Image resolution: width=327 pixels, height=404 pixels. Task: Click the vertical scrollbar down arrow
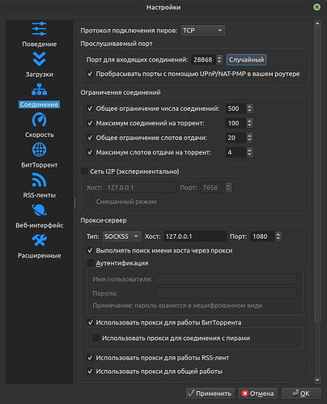coord(317,380)
